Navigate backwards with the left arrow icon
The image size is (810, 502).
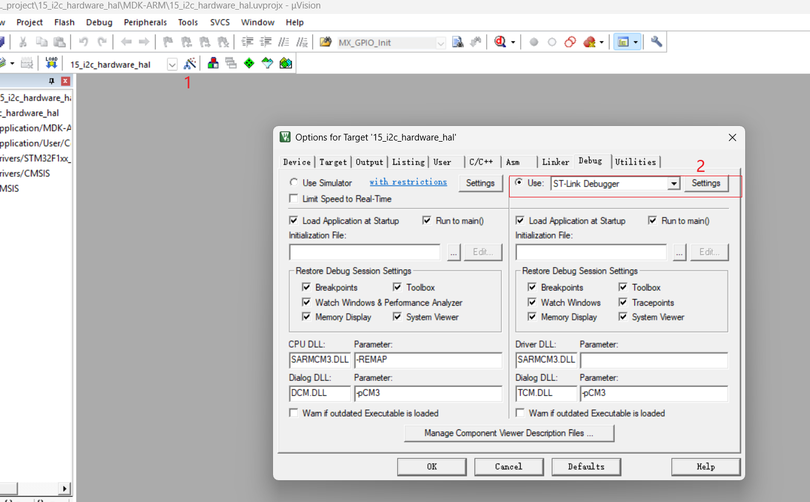pyautogui.click(x=126, y=42)
